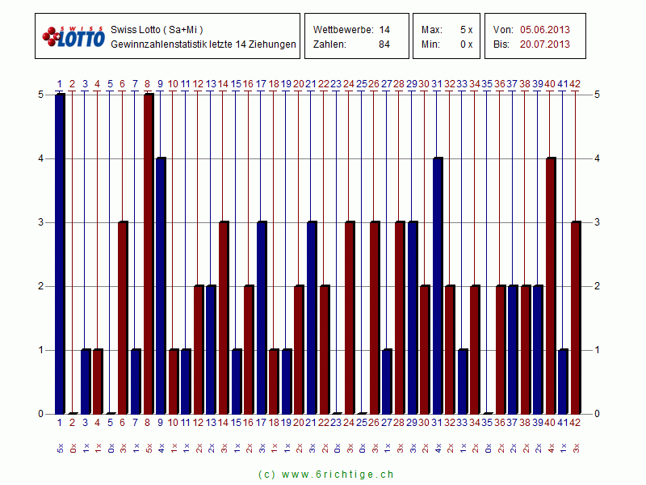
Task: Click the Swiss Lotto logo
Action: click(73, 36)
